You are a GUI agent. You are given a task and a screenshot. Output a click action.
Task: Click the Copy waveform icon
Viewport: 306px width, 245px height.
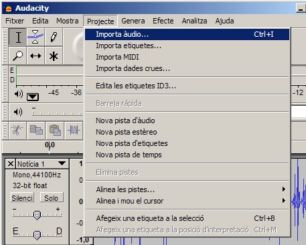click(x=36, y=131)
